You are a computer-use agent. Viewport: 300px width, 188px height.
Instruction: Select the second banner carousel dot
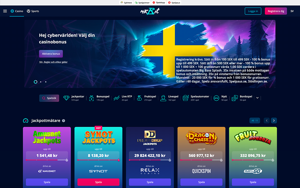click(41, 82)
